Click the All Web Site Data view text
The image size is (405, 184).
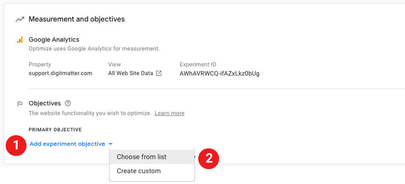click(x=131, y=73)
